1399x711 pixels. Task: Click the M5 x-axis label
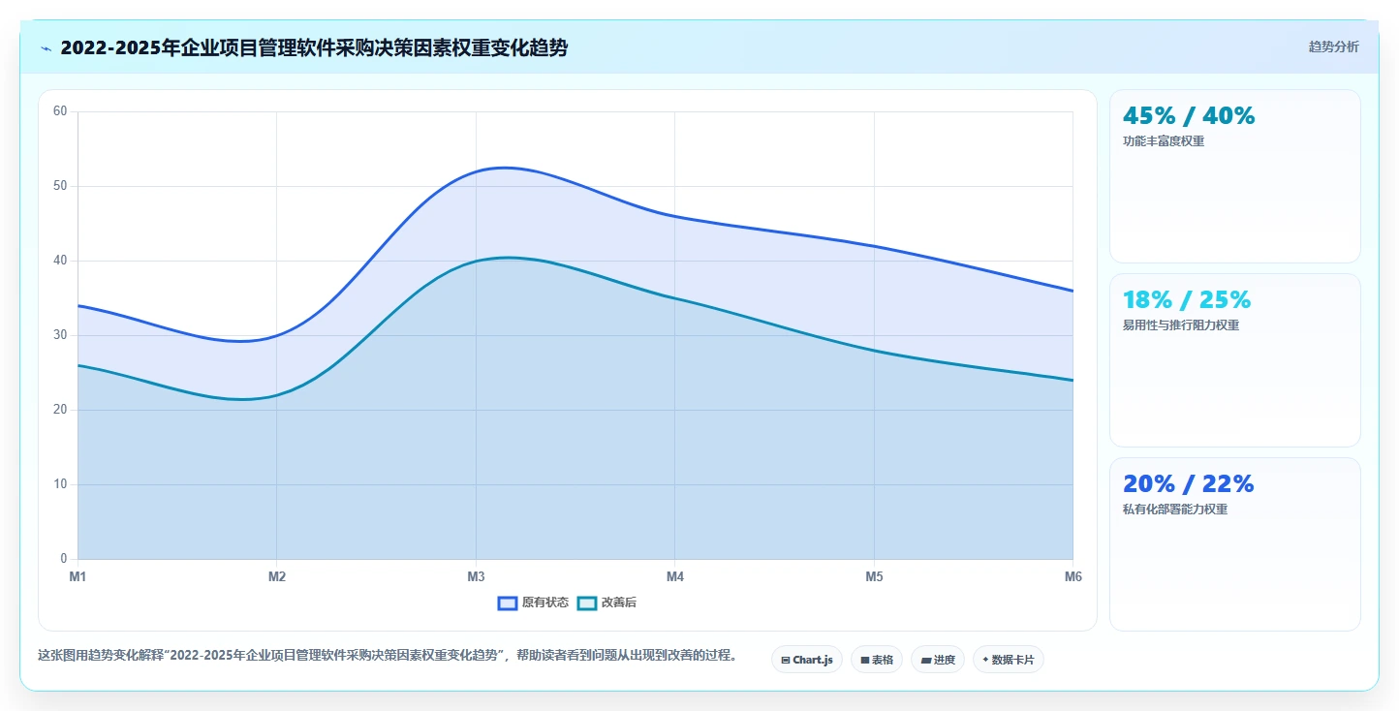click(874, 577)
